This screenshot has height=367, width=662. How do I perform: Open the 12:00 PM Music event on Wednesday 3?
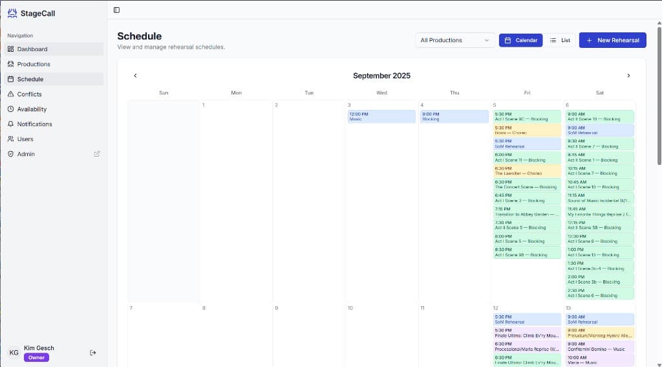(x=381, y=117)
